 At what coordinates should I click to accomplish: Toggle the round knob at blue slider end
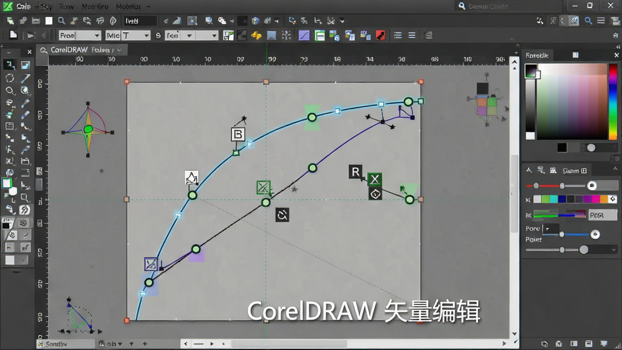tap(595, 235)
